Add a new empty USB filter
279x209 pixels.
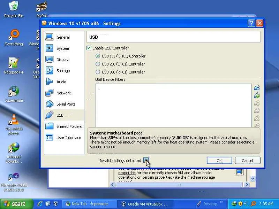tap(257, 88)
